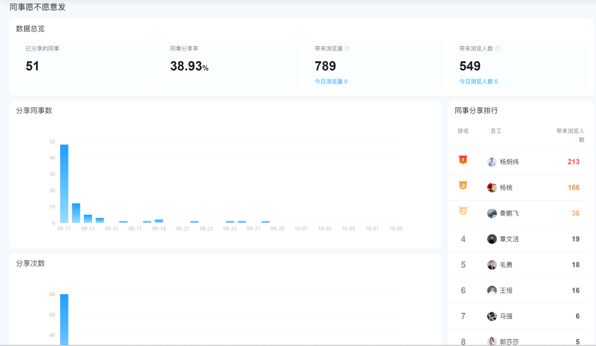Image resolution: width=596 pixels, height=346 pixels.
Task: Click the tall bar in 分享次数 chart
Action: pos(64,319)
